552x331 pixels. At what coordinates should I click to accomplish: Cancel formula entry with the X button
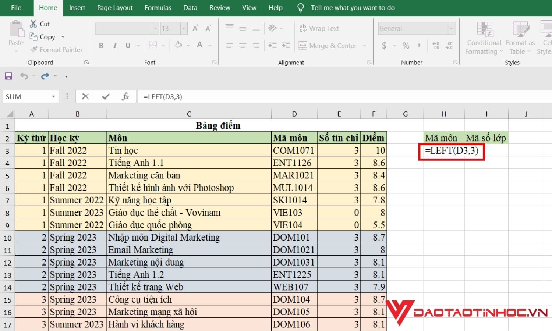point(85,96)
